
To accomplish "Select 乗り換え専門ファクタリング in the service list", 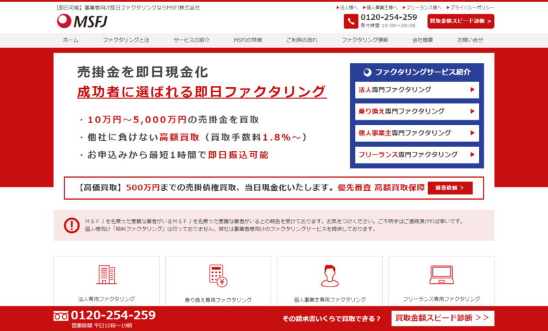I will pos(417,111).
